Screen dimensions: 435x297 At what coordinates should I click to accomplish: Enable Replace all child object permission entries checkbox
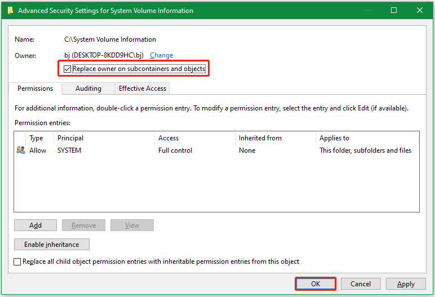point(17,261)
